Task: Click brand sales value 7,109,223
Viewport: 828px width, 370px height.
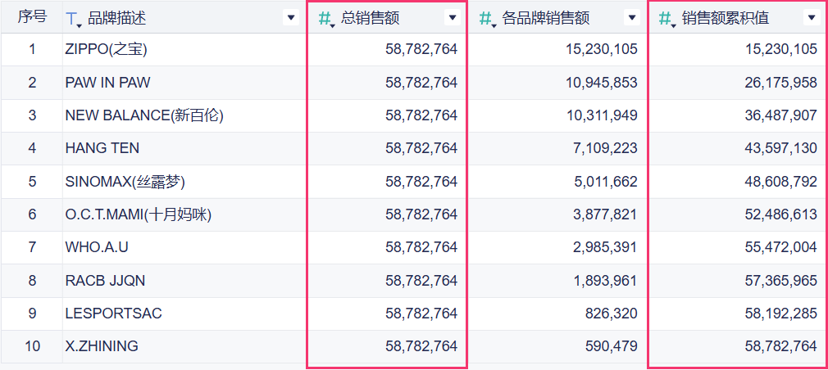Action: click(606, 148)
